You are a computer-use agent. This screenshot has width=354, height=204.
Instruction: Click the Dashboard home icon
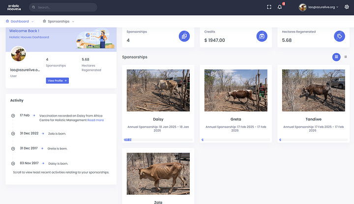[7, 21]
